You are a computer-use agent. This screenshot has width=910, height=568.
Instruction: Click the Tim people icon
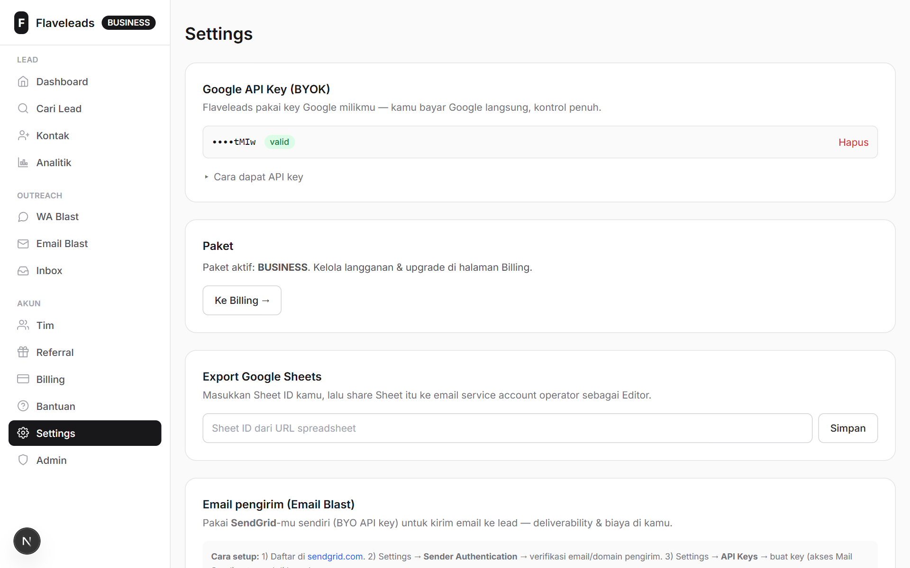[x=23, y=325]
